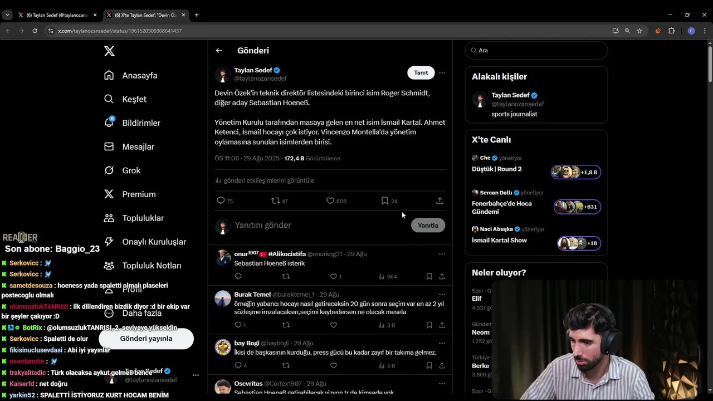This screenshot has width=713, height=401.
Task: Bookmark this page with the star icon
Action: pyautogui.click(x=639, y=31)
